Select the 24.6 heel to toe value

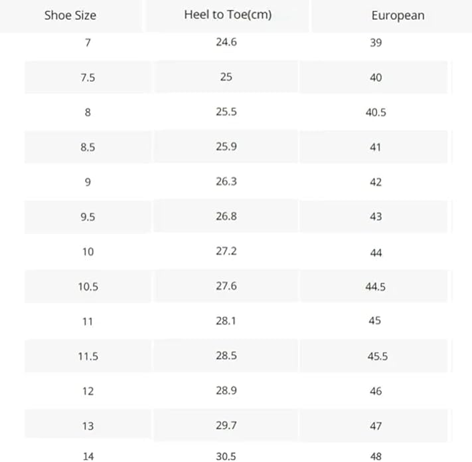[226, 43]
